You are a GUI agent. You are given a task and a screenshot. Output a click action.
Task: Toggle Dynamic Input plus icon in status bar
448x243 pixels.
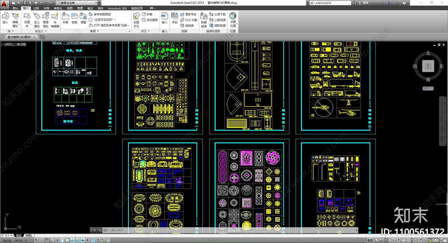pyautogui.click(x=82, y=240)
